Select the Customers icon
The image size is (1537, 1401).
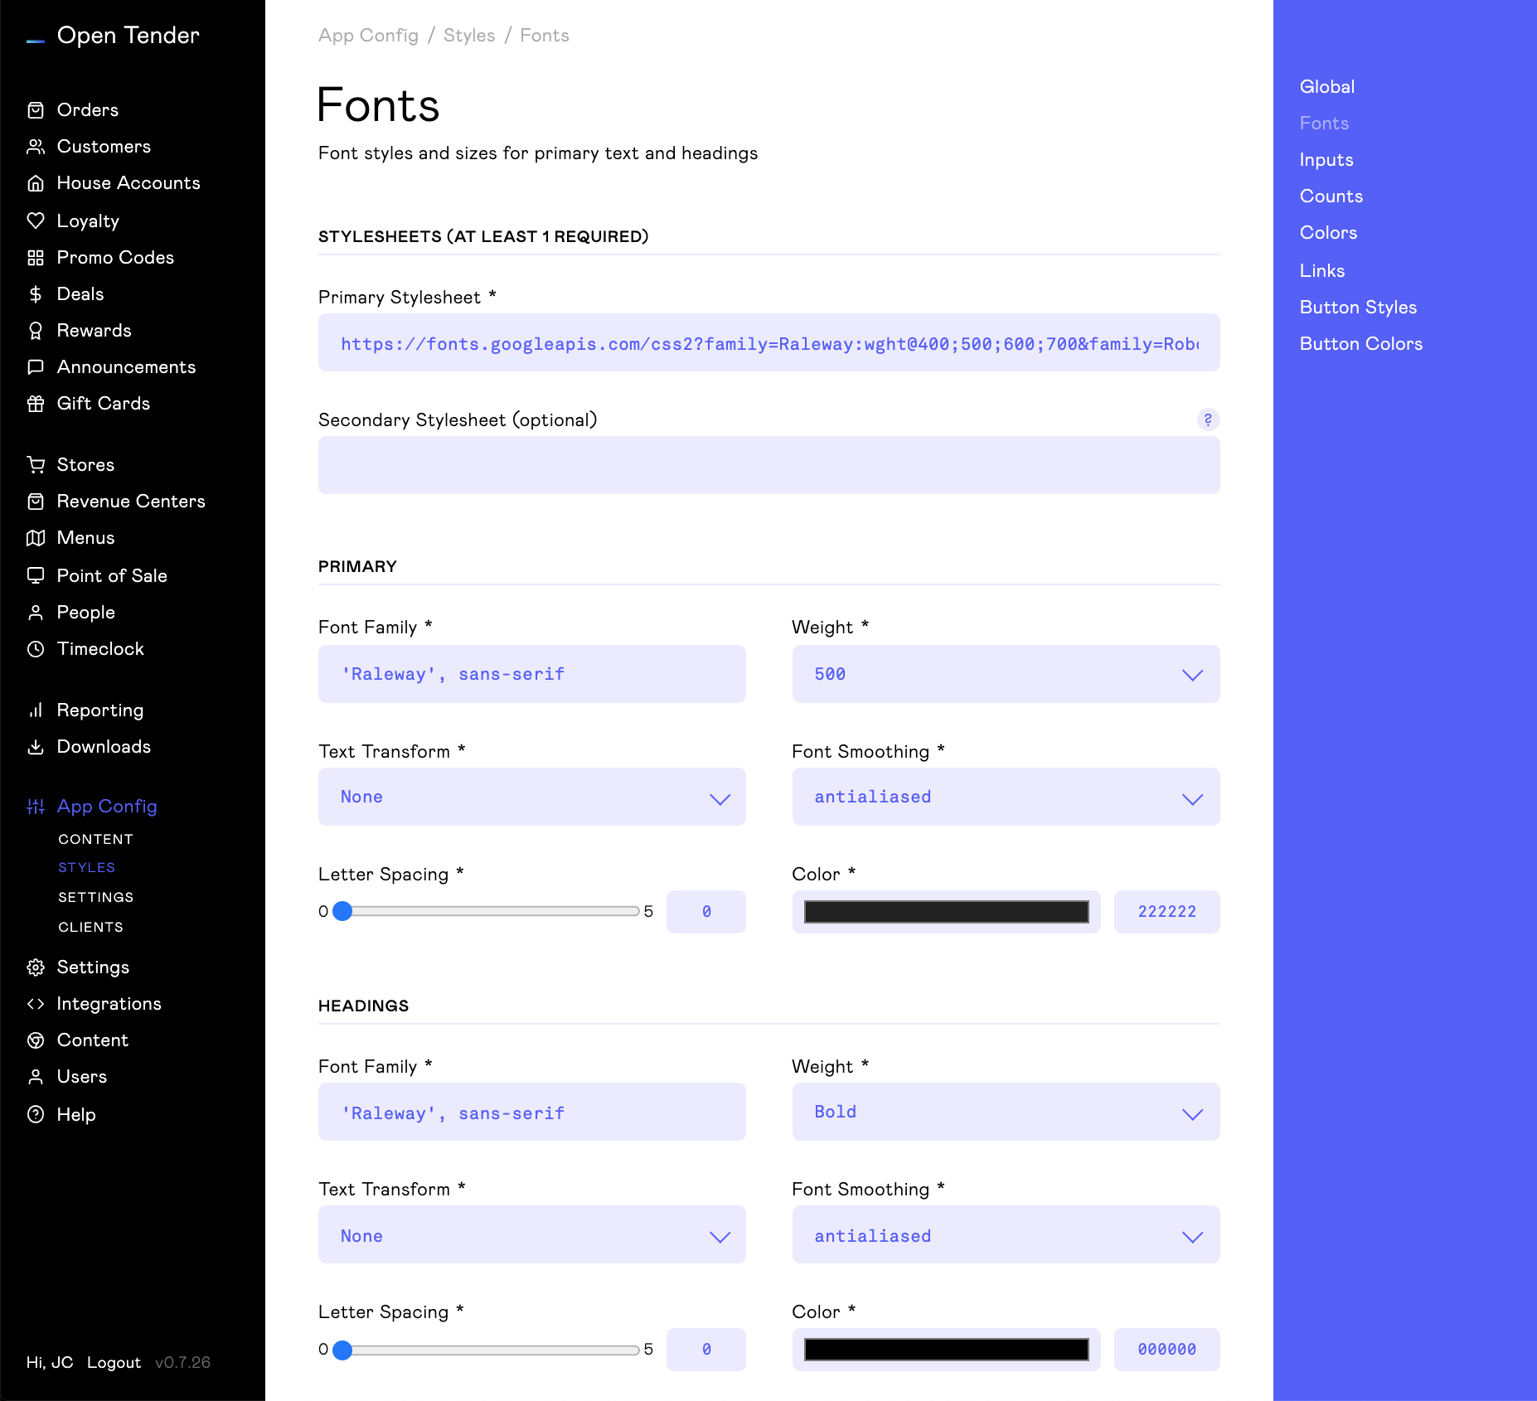pyautogui.click(x=36, y=146)
